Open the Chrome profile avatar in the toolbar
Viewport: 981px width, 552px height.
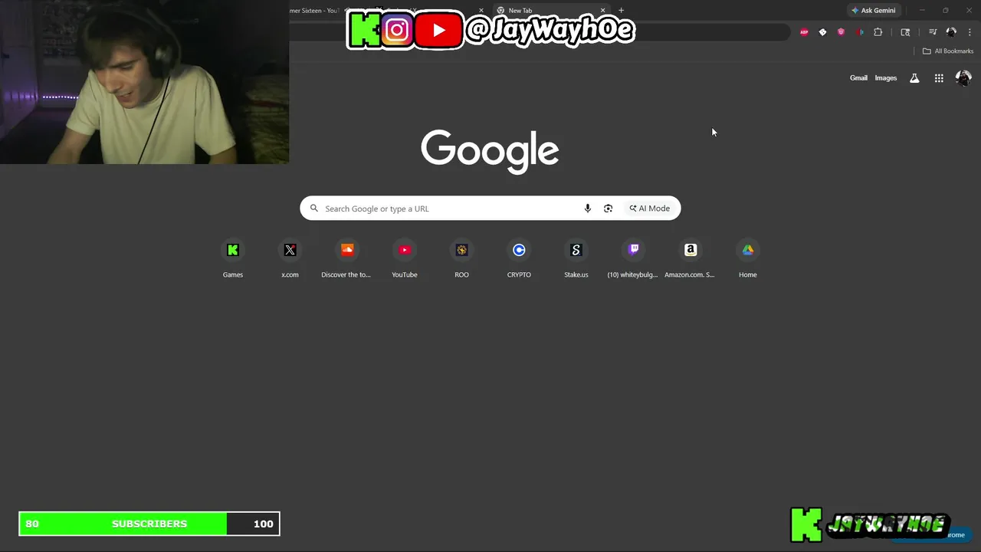pos(951,32)
